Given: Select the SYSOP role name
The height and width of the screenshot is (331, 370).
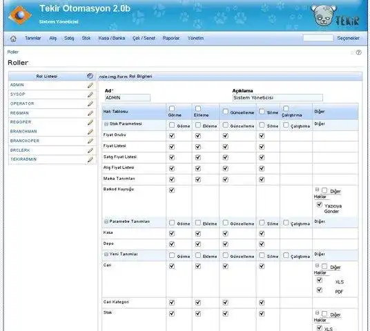Looking at the screenshot, I should tap(17, 94).
